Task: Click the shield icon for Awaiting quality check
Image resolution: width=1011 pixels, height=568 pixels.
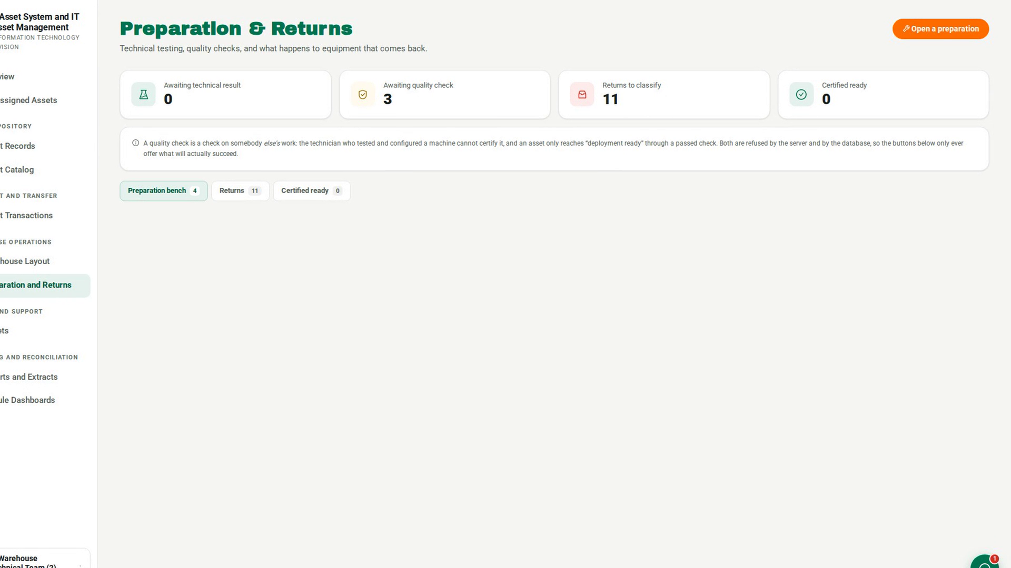Action: click(363, 95)
